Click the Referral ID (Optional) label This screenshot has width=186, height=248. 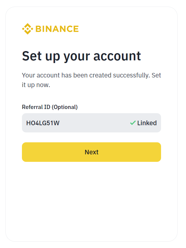point(50,107)
